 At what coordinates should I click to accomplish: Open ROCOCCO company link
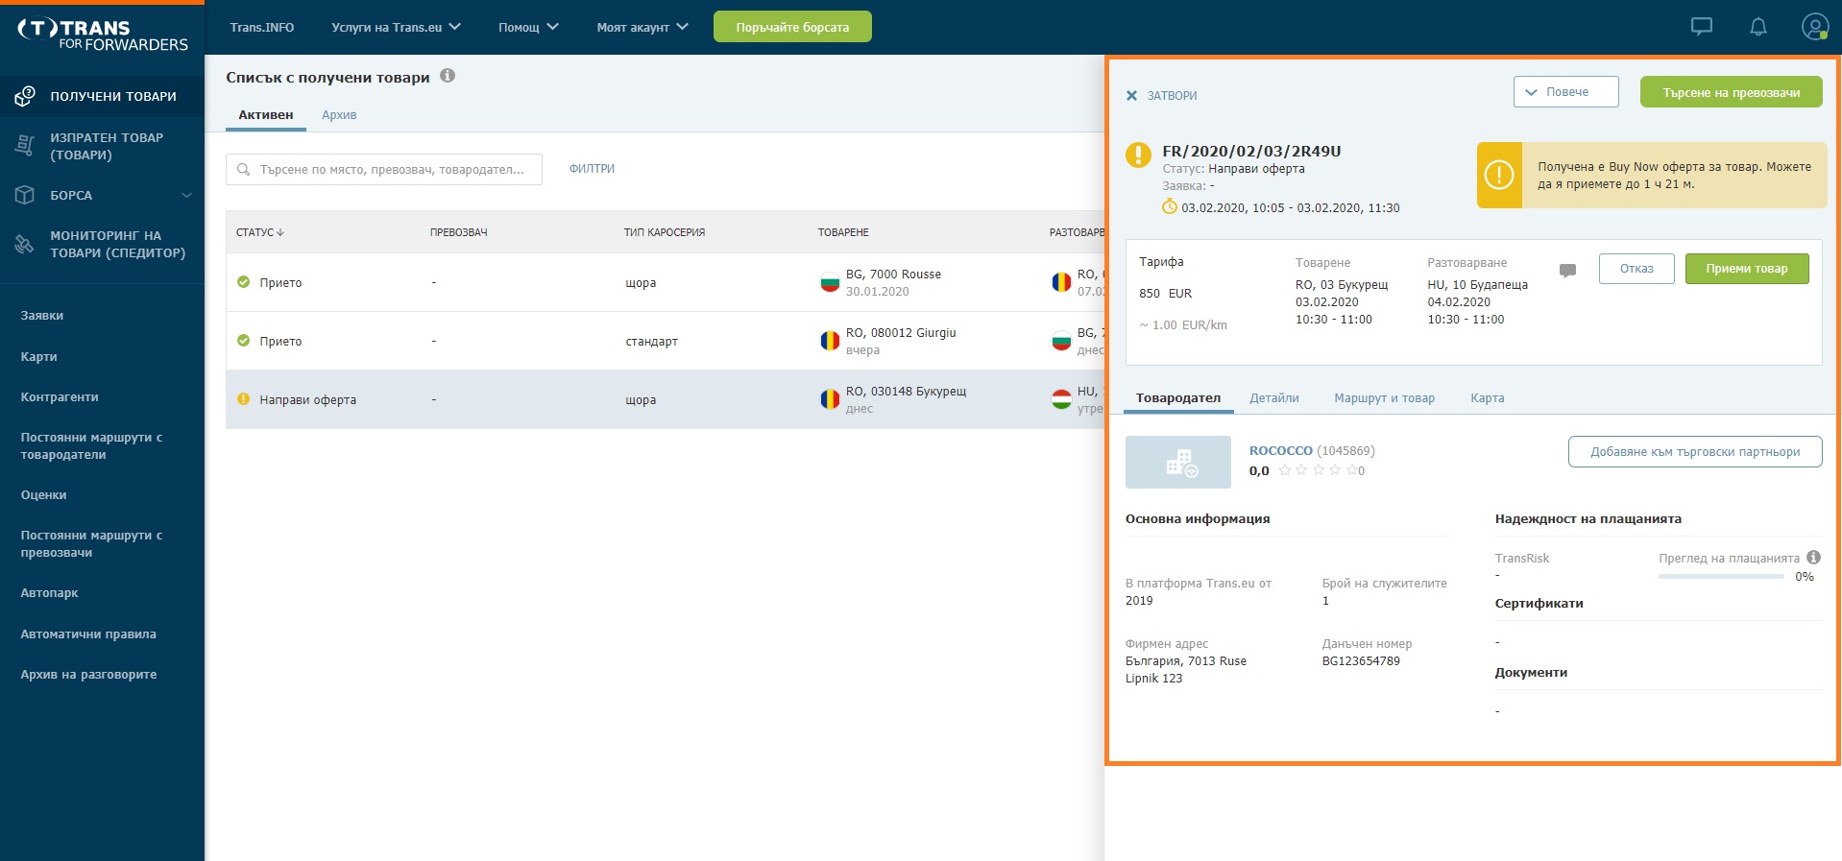[1280, 450]
